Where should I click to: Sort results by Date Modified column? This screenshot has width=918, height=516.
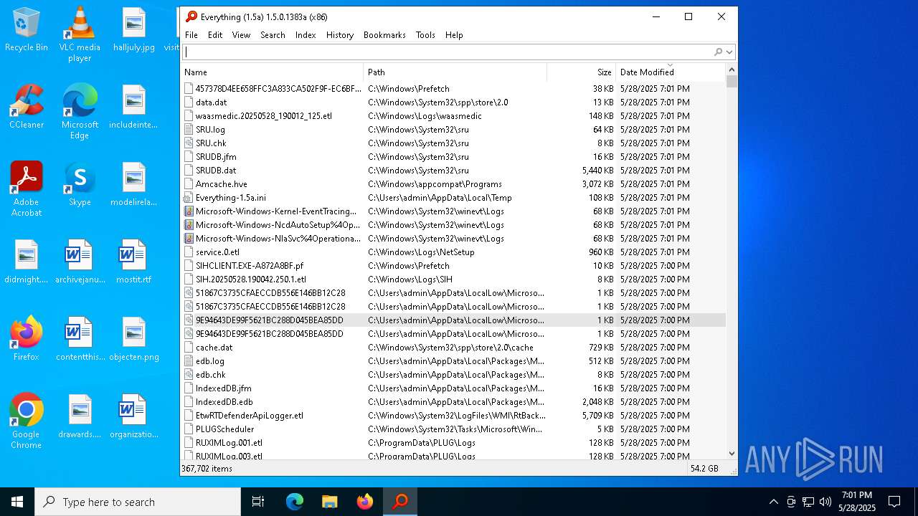coord(671,72)
